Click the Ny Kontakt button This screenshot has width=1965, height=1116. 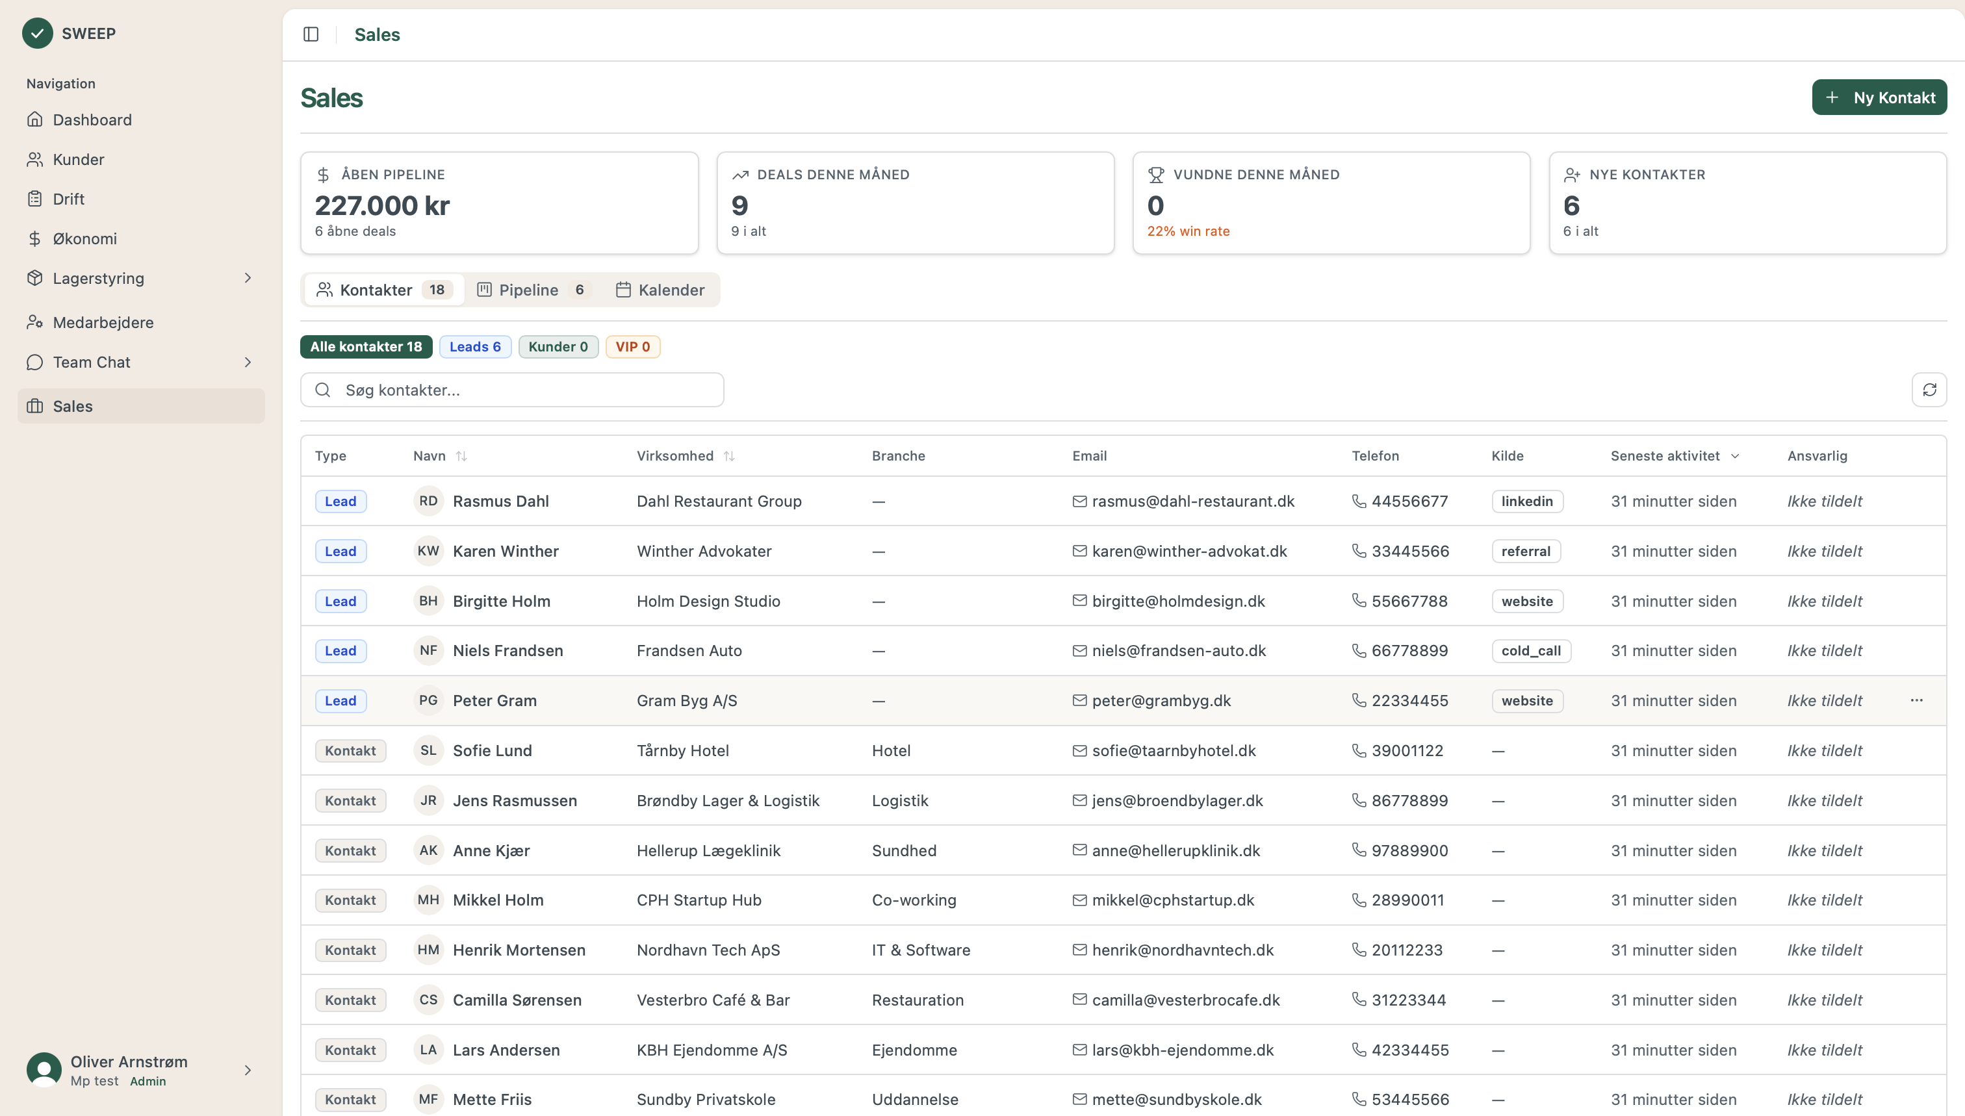pos(1879,97)
